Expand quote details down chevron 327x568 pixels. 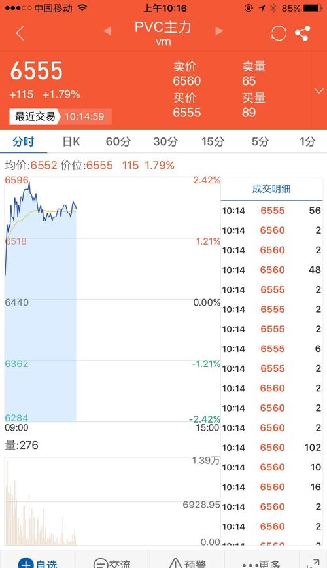pyautogui.click(x=318, y=90)
